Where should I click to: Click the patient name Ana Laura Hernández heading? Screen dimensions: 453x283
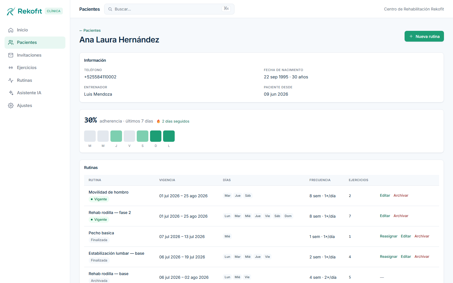tap(119, 40)
